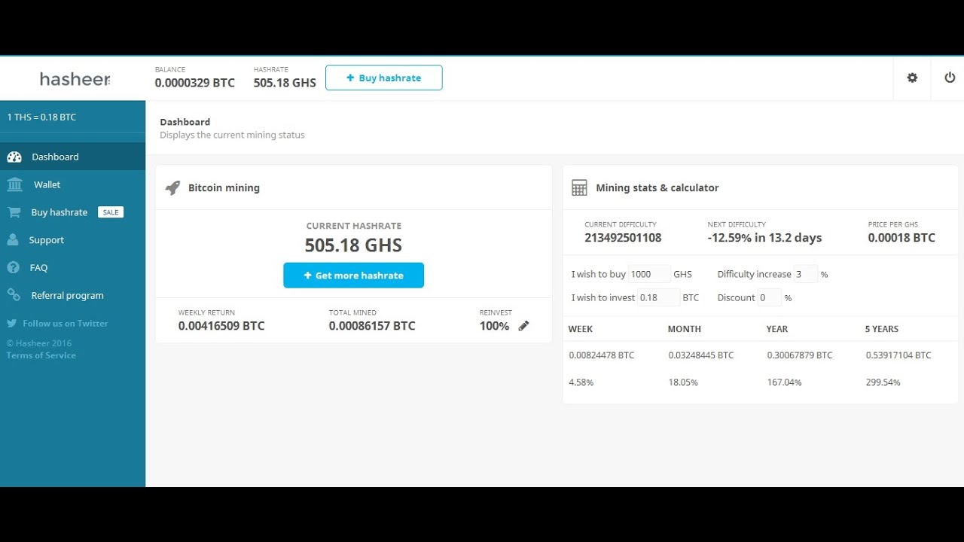The height and width of the screenshot is (542, 964).
Task: Click the Get more hashrate button
Action: tap(353, 276)
